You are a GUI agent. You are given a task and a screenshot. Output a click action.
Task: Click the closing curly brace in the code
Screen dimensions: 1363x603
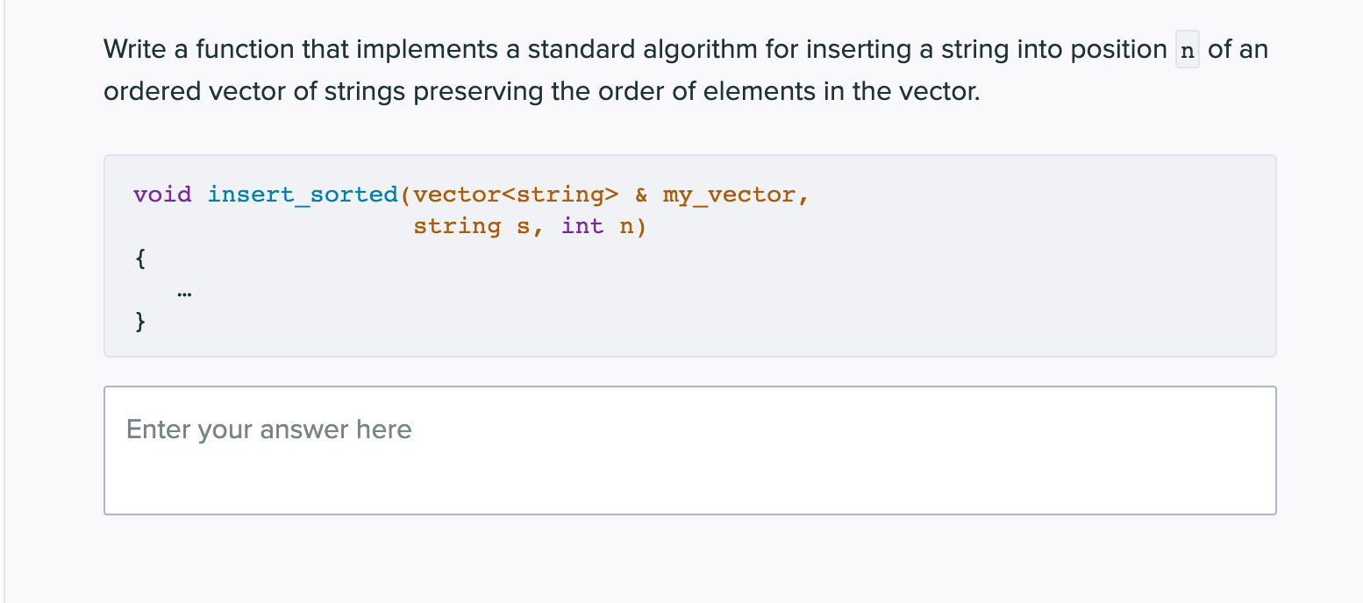139,322
